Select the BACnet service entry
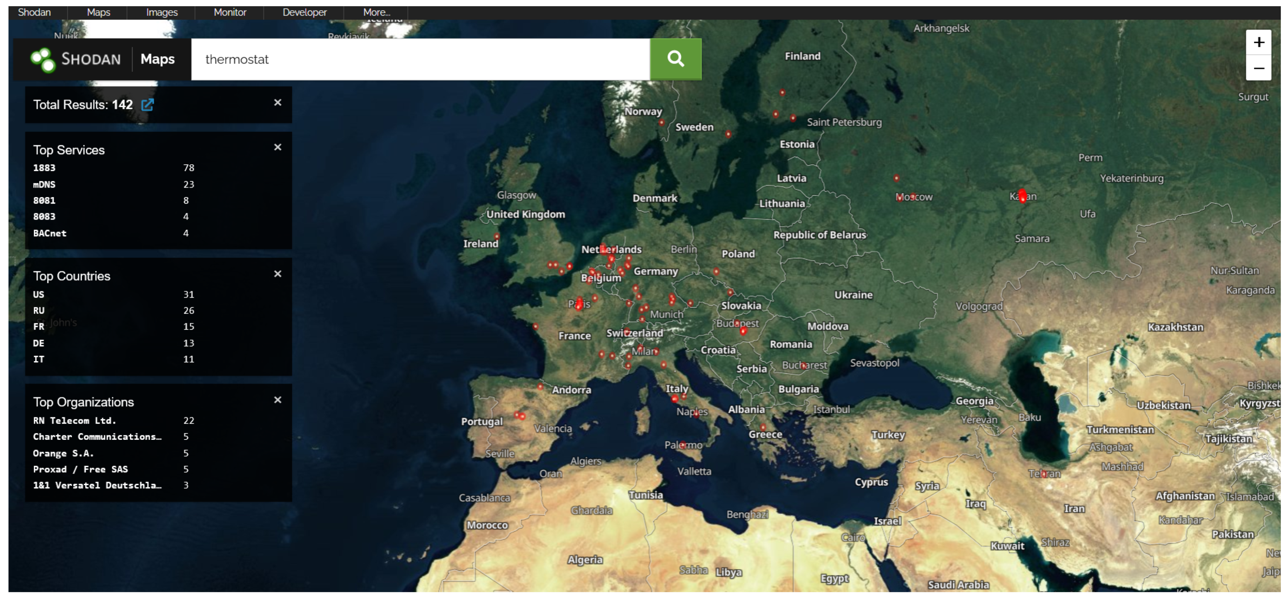The width and height of the screenshot is (1288, 597). point(49,233)
